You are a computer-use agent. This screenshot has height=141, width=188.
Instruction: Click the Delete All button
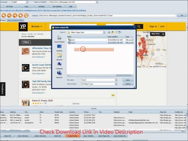57,136
